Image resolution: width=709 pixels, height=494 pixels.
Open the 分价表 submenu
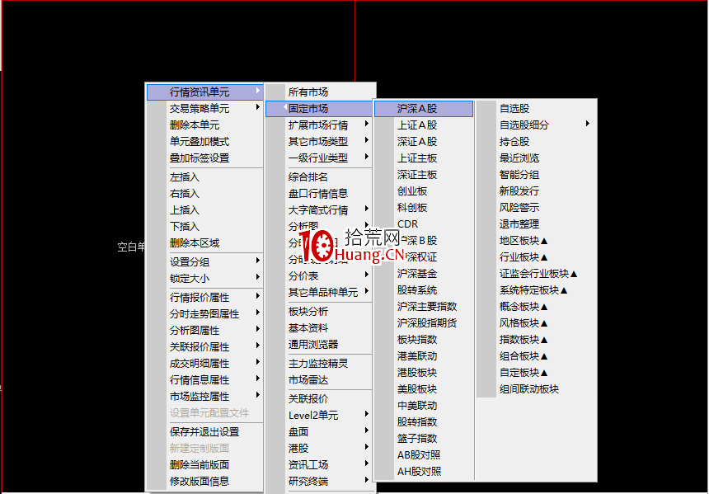coord(319,275)
